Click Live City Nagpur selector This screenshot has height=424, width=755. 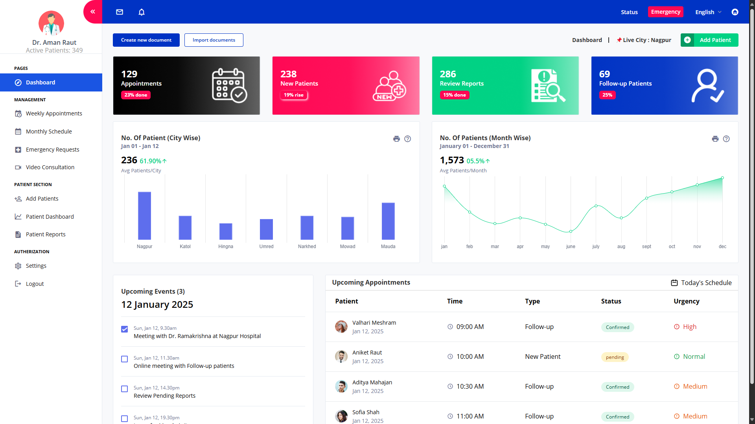pyautogui.click(x=644, y=40)
